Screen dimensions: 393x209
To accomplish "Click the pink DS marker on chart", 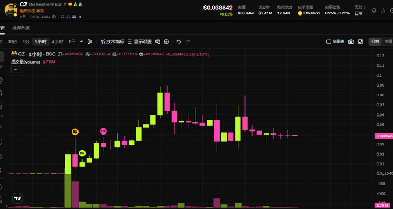I will pos(103,131).
